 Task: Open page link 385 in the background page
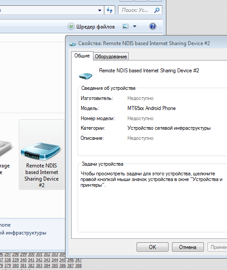(x=55, y=266)
